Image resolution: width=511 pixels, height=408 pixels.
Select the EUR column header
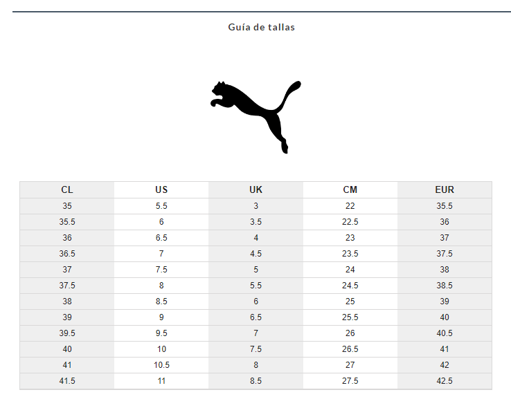444,189
